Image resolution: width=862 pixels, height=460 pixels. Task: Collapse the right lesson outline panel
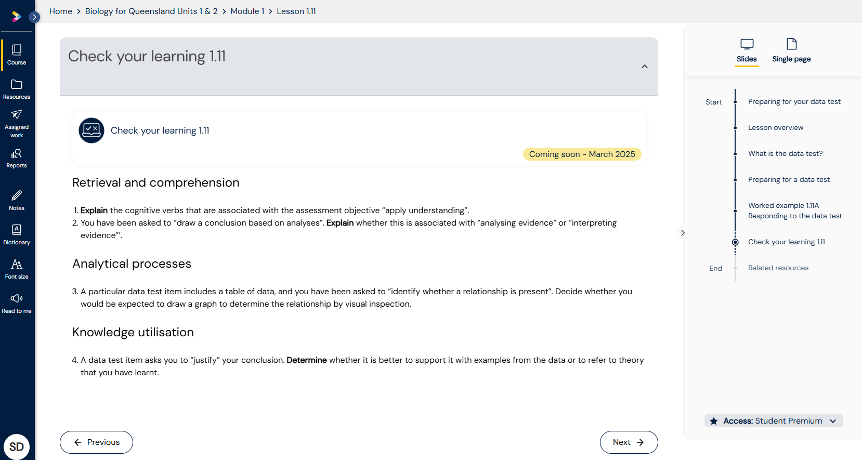(683, 233)
